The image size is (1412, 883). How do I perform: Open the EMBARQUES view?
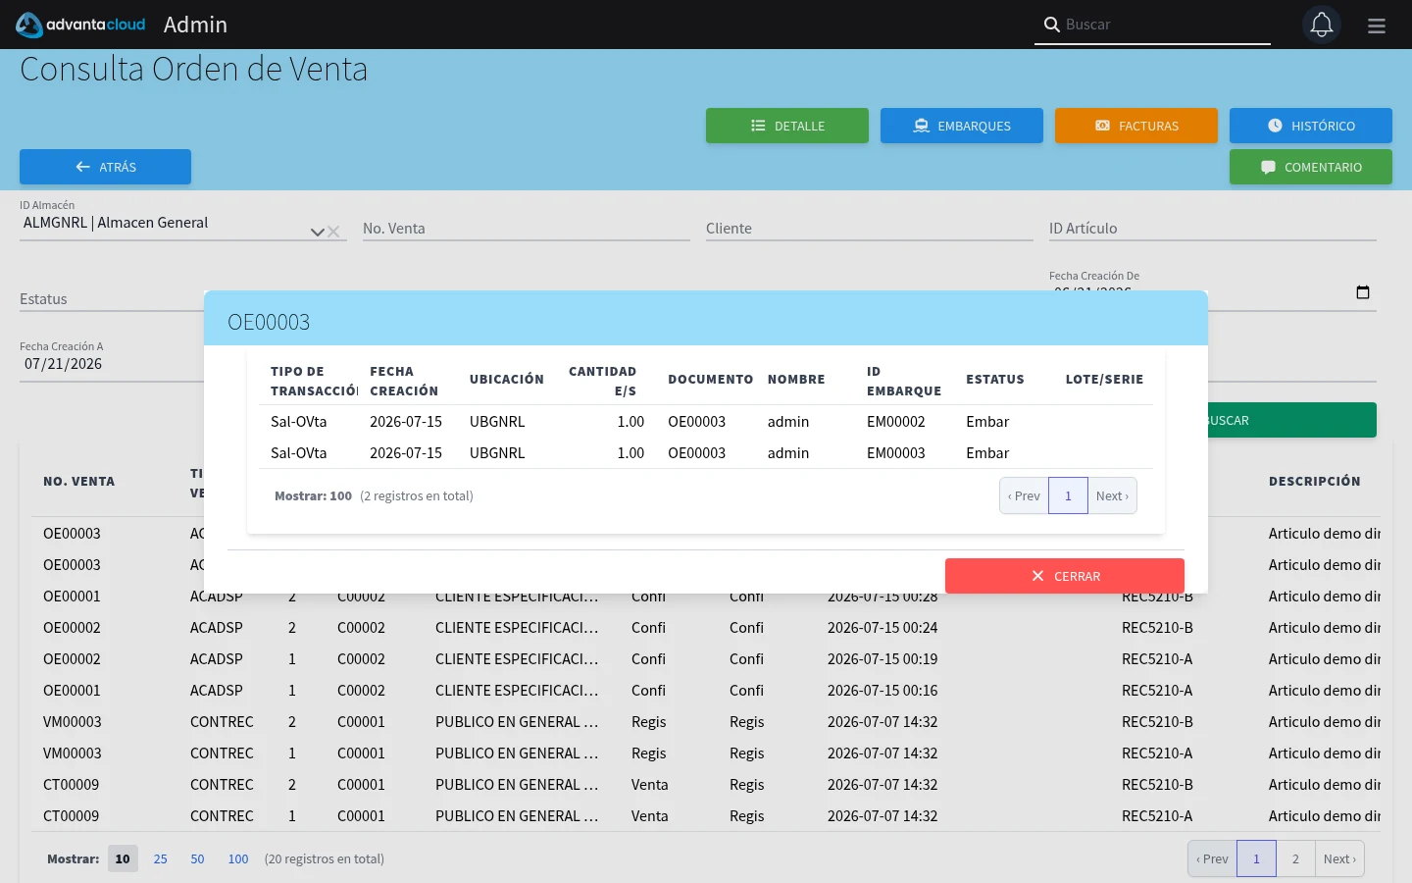point(962,126)
